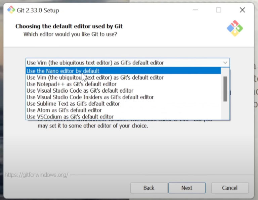Minimize the Git Setup window
The height and width of the screenshot is (200, 258).
click(195, 10)
